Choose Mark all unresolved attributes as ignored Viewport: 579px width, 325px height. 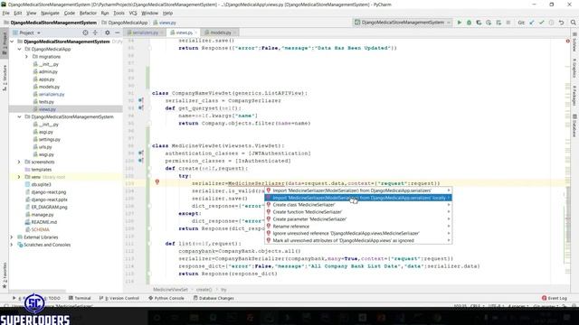pos(358,241)
